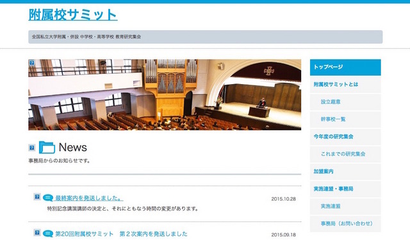Click the 全国私立大学附属・併設 subtitle bar text
The image size is (410, 240).
point(86,37)
